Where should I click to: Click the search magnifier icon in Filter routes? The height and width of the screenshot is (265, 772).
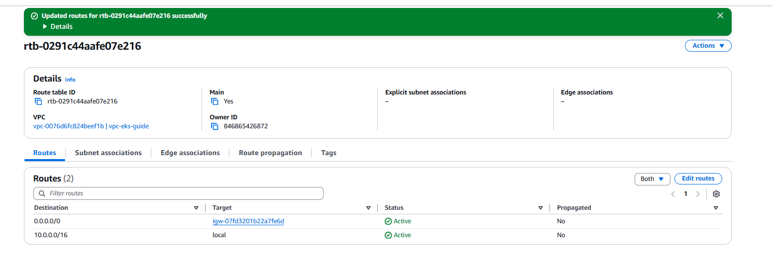coord(42,193)
